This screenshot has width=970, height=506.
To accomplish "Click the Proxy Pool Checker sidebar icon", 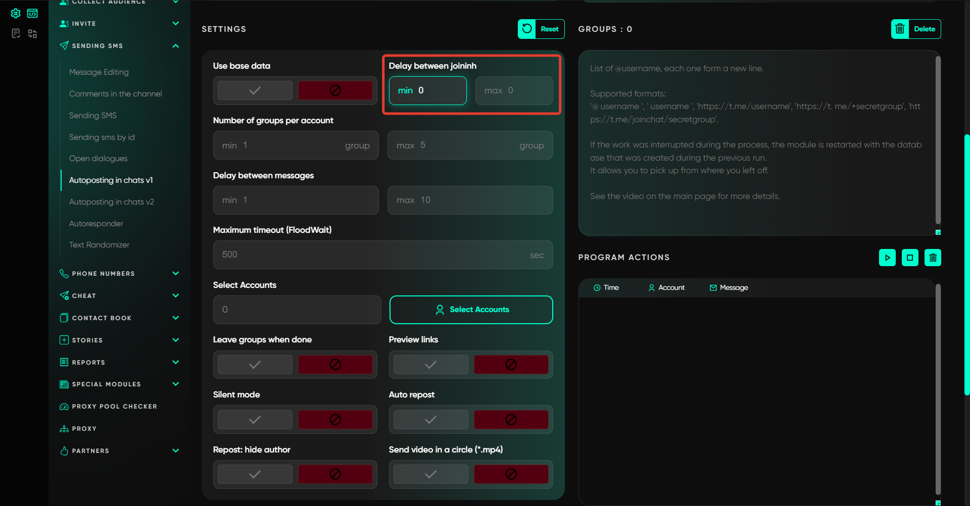I will coord(64,407).
